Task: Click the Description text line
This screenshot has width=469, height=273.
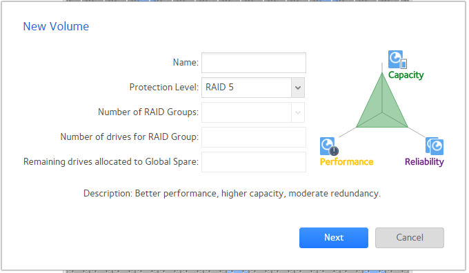Action: tap(232, 194)
